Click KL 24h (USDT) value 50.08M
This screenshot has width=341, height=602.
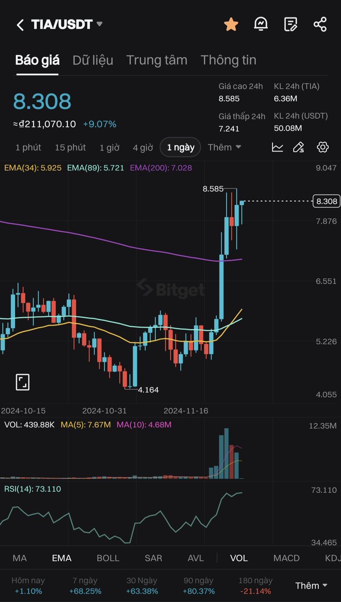coord(288,128)
